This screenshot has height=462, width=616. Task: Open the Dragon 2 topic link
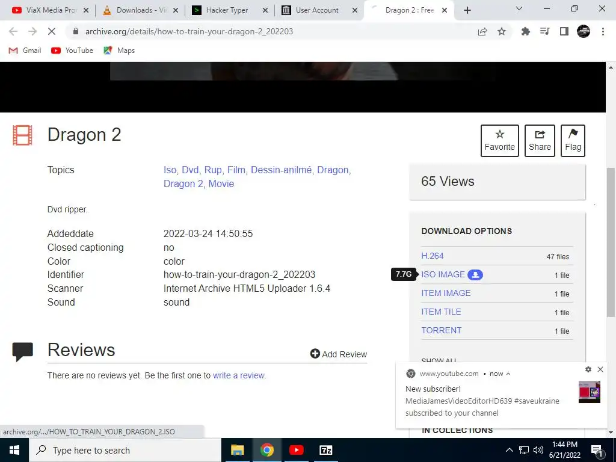click(183, 184)
